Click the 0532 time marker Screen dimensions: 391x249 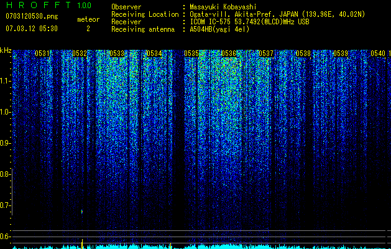coord(80,54)
